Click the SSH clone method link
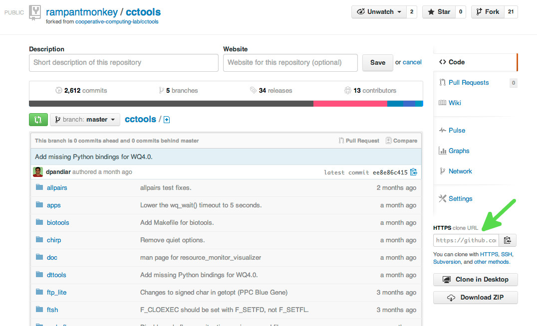This screenshot has width=537, height=326. tap(507, 254)
